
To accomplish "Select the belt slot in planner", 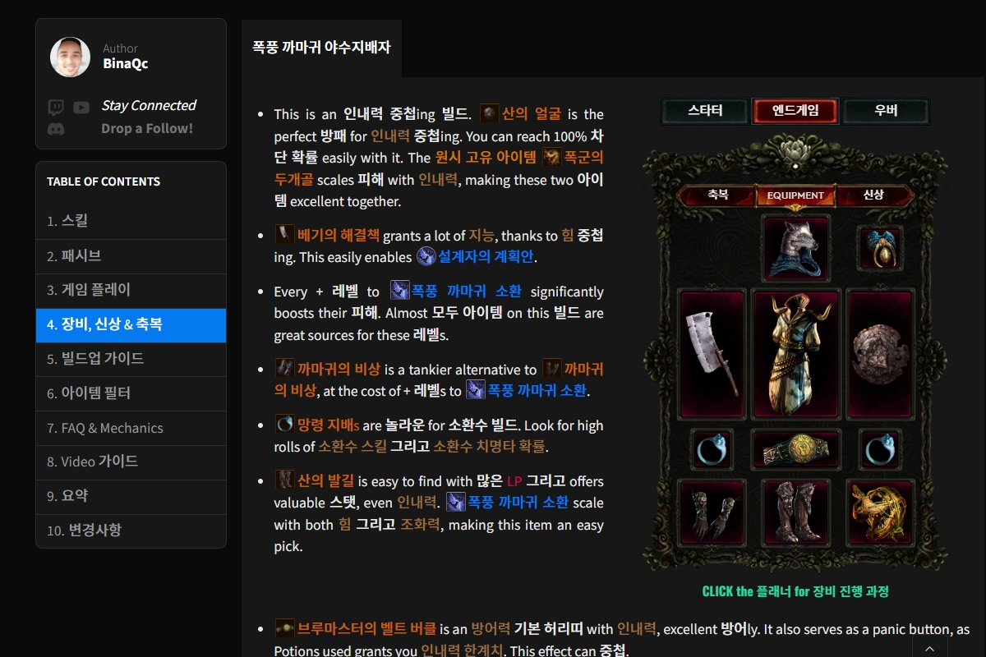I will [795, 449].
